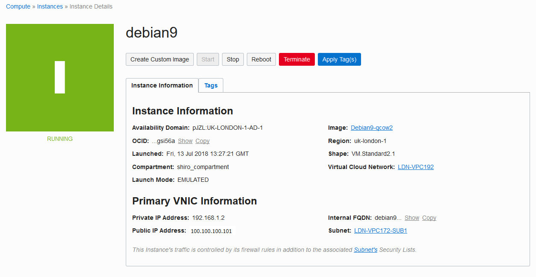Screen dimensions: 536x277
Task: Show the full Internal FQDN
Action: (x=412, y=218)
